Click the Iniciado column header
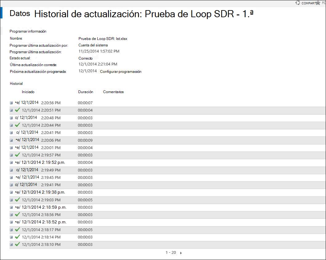This screenshot has width=326, height=260. click(x=28, y=92)
